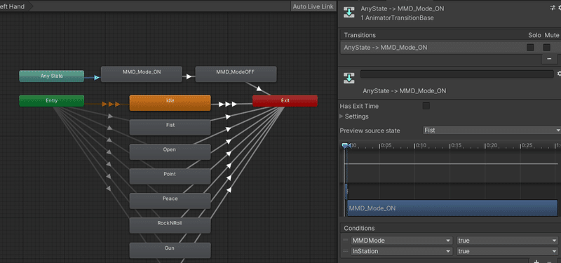Remove the selected transition with the minus button

(x=549, y=59)
